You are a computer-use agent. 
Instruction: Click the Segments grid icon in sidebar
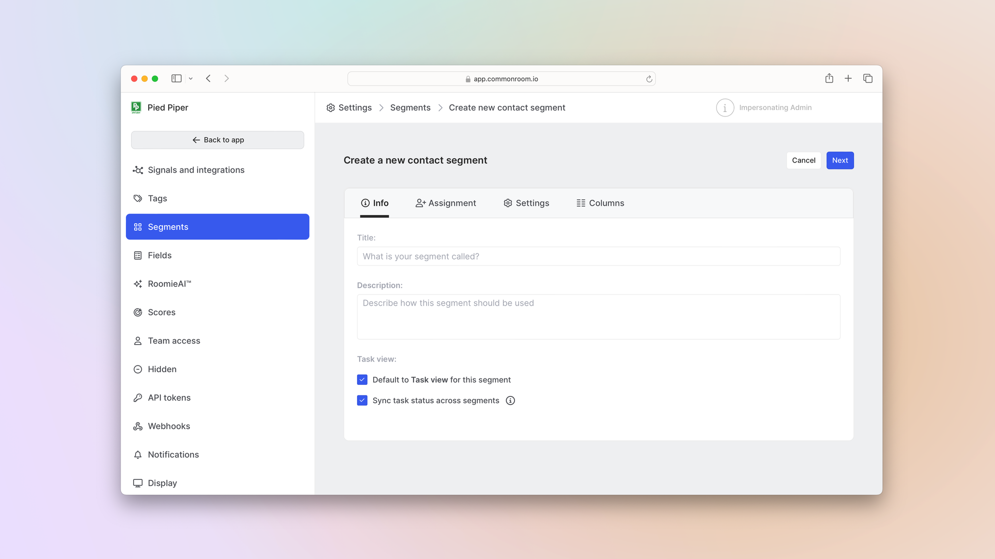[138, 227]
